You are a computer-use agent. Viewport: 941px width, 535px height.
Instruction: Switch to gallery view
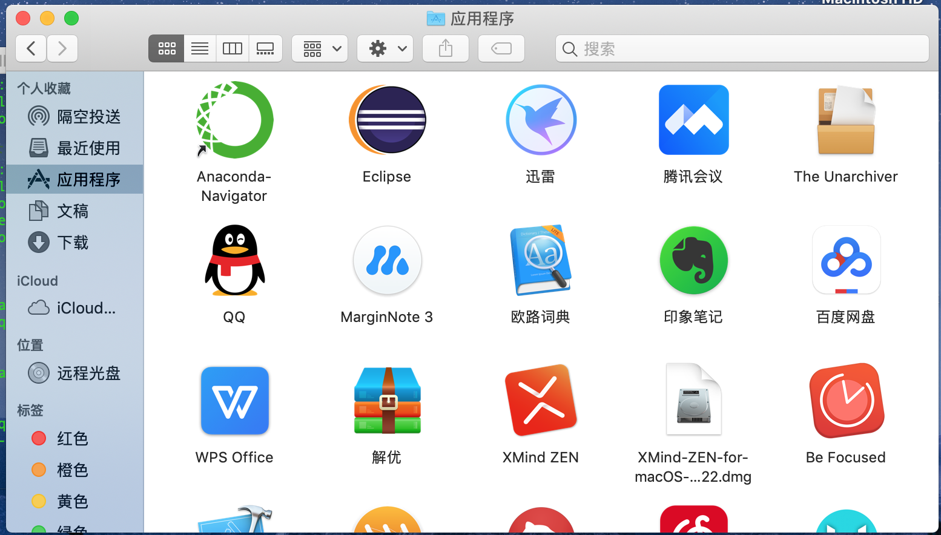[x=265, y=48]
